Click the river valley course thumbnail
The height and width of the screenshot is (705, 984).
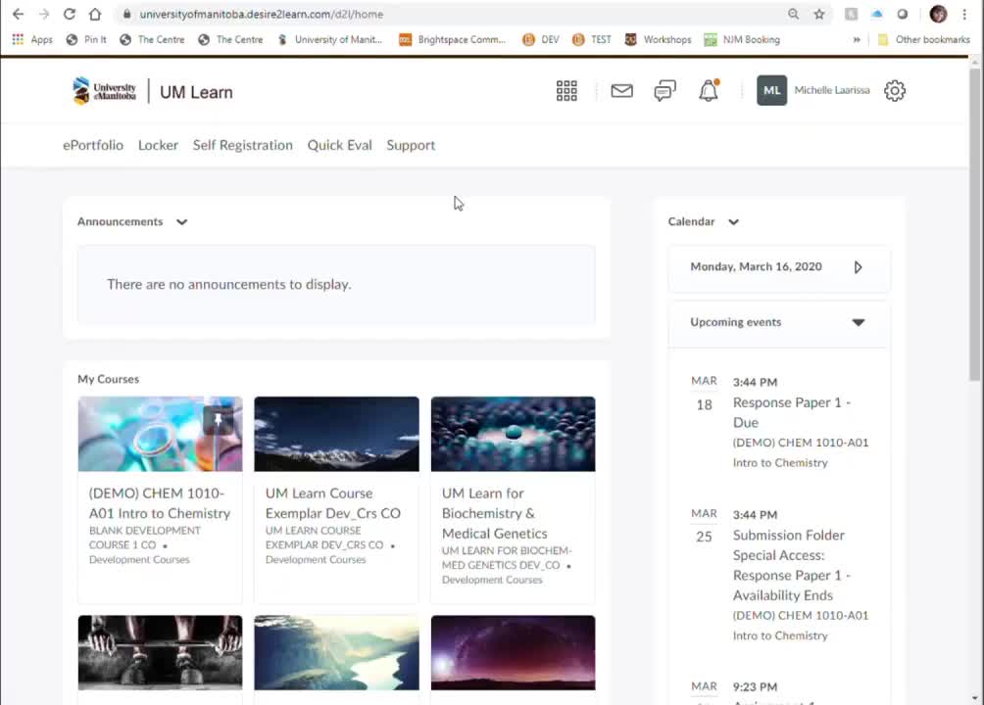coord(336,652)
